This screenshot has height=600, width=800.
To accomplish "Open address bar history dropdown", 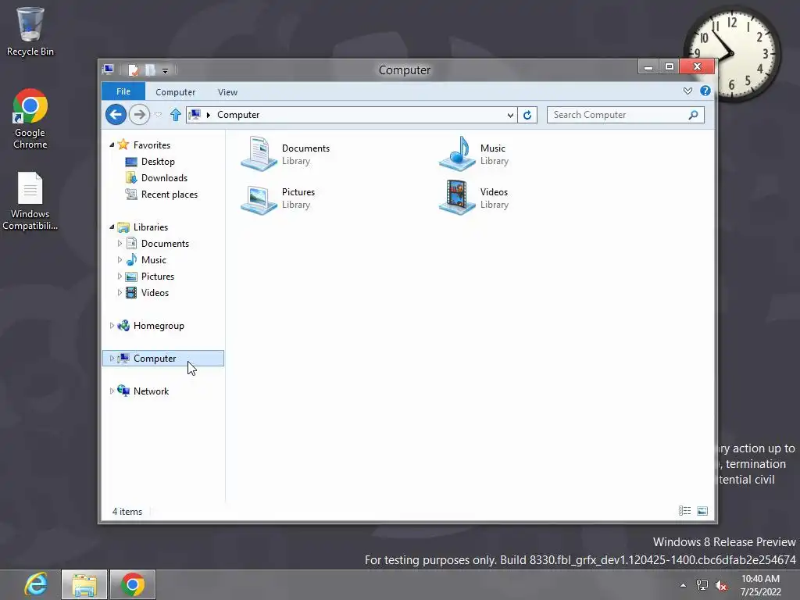I will pos(510,116).
